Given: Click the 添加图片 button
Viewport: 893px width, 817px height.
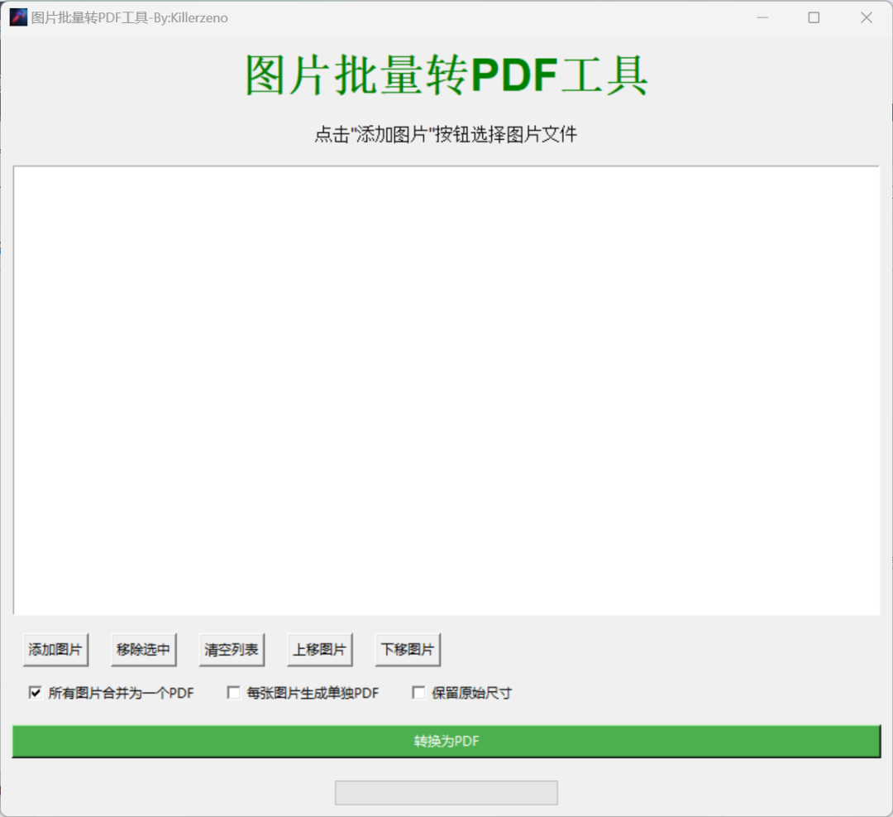Looking at the screenshot, I should pos(55,650).
